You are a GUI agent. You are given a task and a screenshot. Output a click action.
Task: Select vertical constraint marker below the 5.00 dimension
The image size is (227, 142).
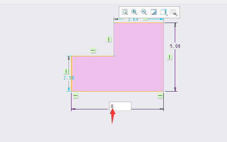pos(169,57)
